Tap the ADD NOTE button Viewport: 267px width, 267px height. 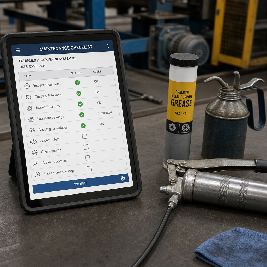tap(81, 184)
